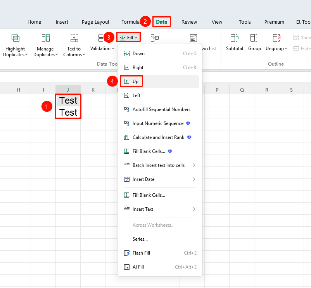Click the Highlight Duplicates icon
311x288 pixels.
15,38
